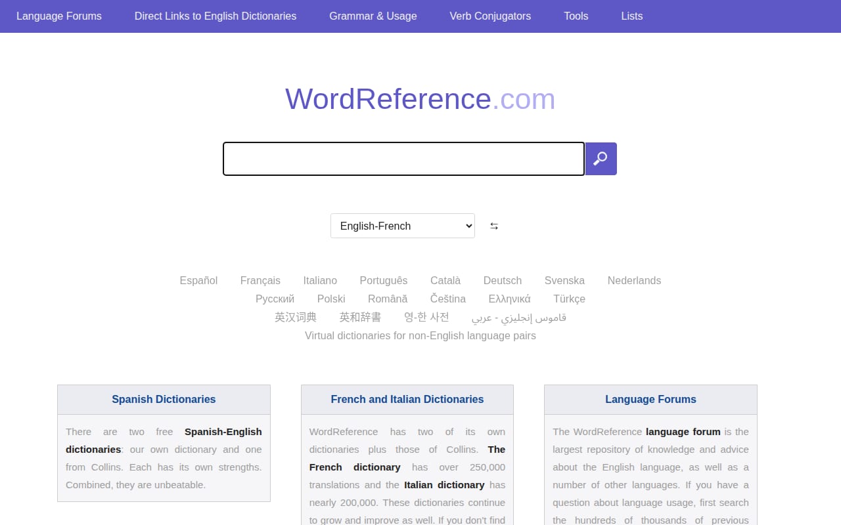
Task: Switch site language to Svenska
Action: pyautogui.click(x=564, y=280)
